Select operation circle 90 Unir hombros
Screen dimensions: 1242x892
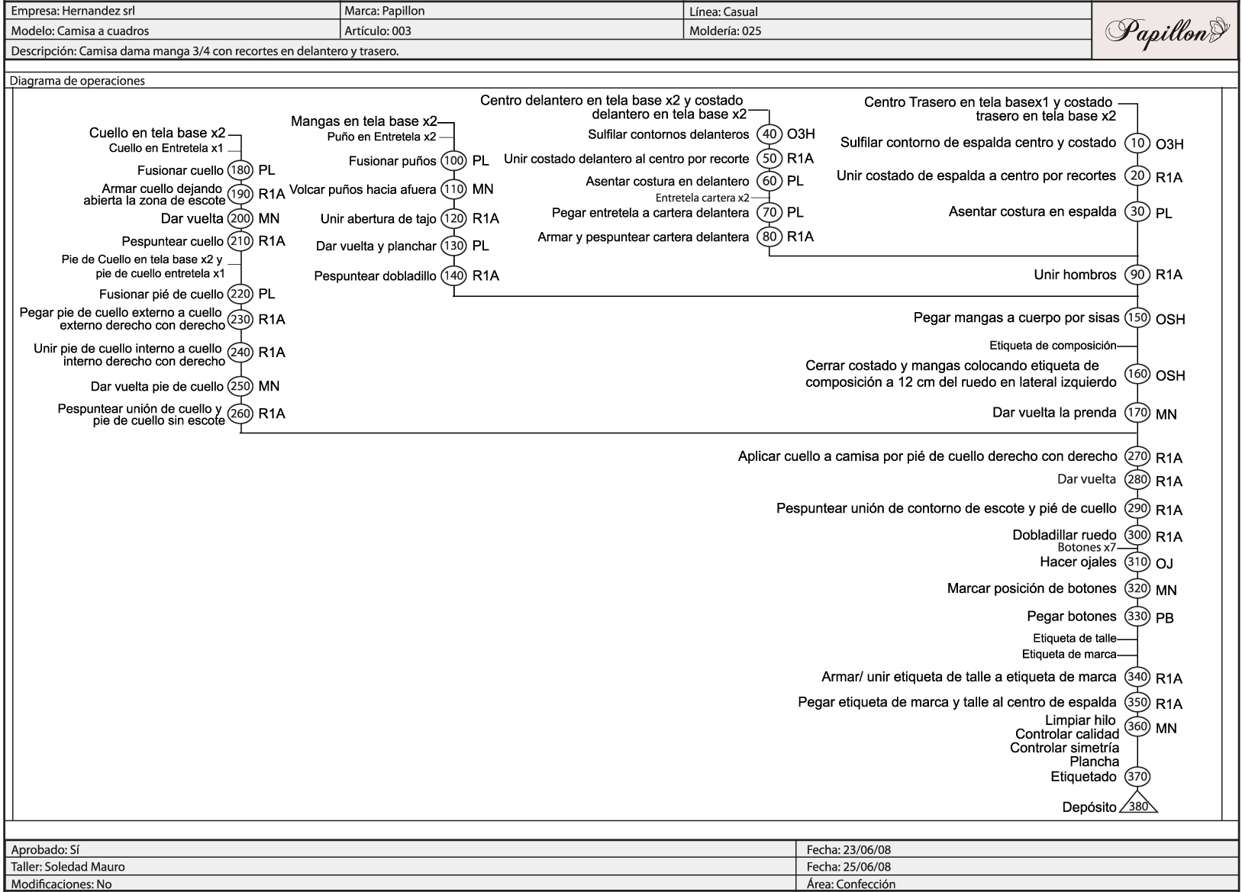point(1138,275)
